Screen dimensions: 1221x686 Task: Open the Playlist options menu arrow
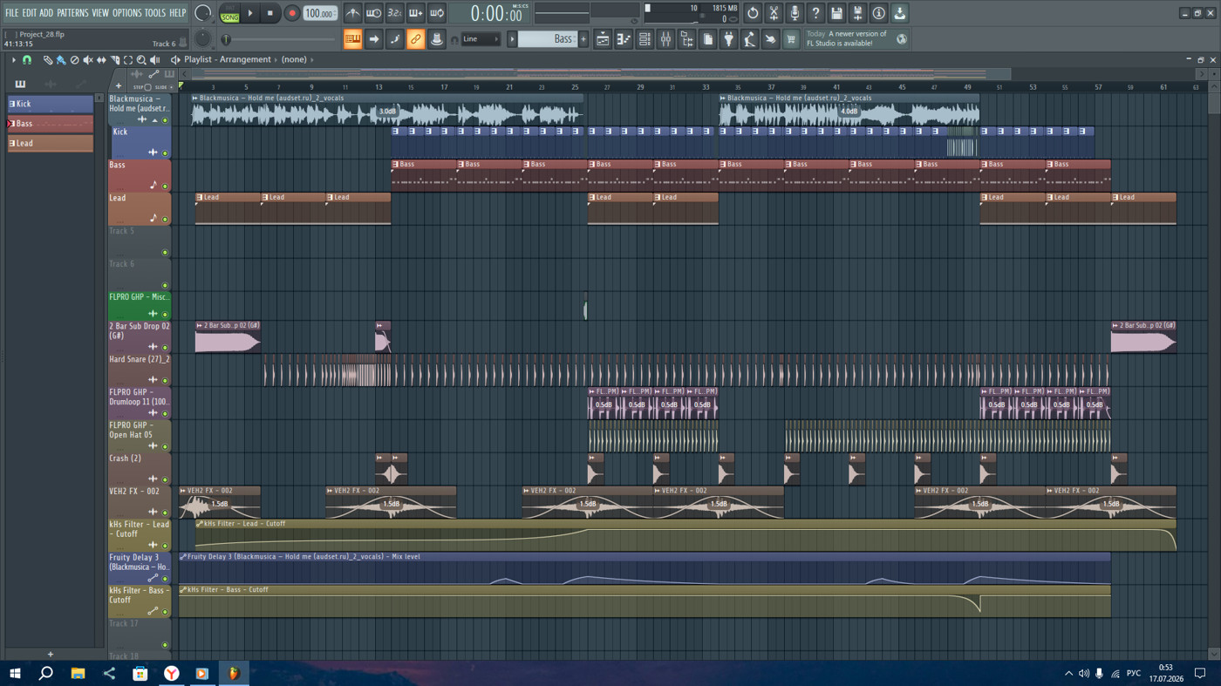point(13,60)
